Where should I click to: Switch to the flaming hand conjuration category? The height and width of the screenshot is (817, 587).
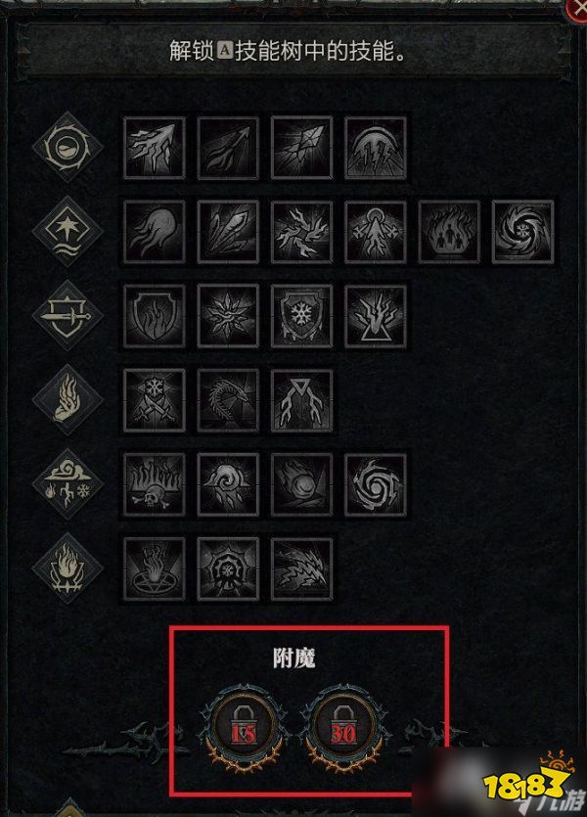tap(68, 400)
